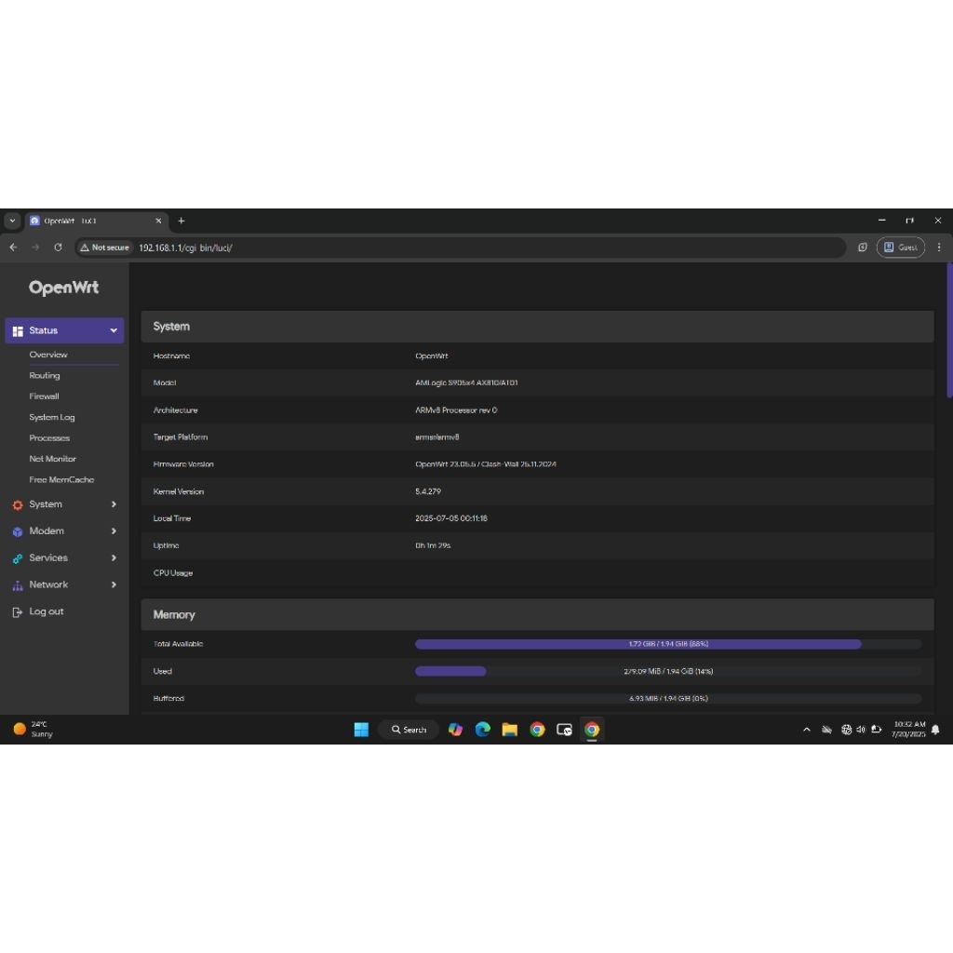Open the weather widget showing Sunny
Image resolution: width=953 pixels, height=953 pixels.
pyautogui.click(x=34, y=730)
